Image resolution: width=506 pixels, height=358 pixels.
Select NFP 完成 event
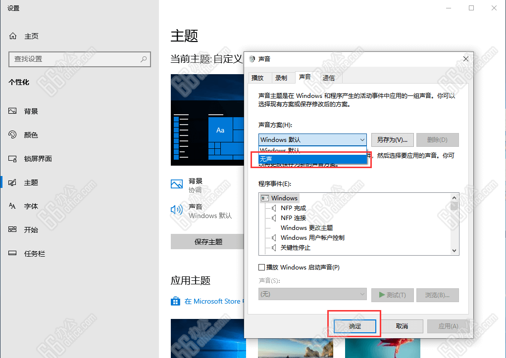(293, 208)
